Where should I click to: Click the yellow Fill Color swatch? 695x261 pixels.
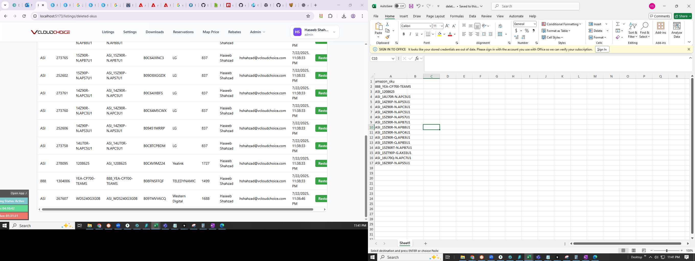[439, 34]
